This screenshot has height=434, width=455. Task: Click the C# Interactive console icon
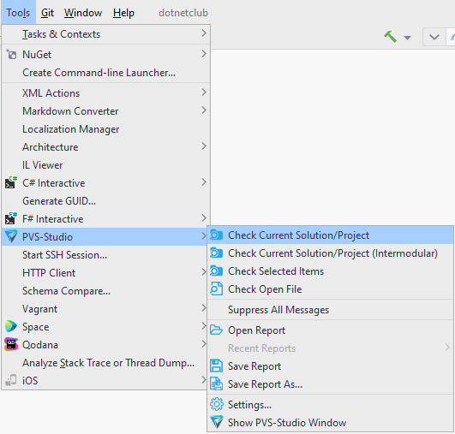pos(11,182)
